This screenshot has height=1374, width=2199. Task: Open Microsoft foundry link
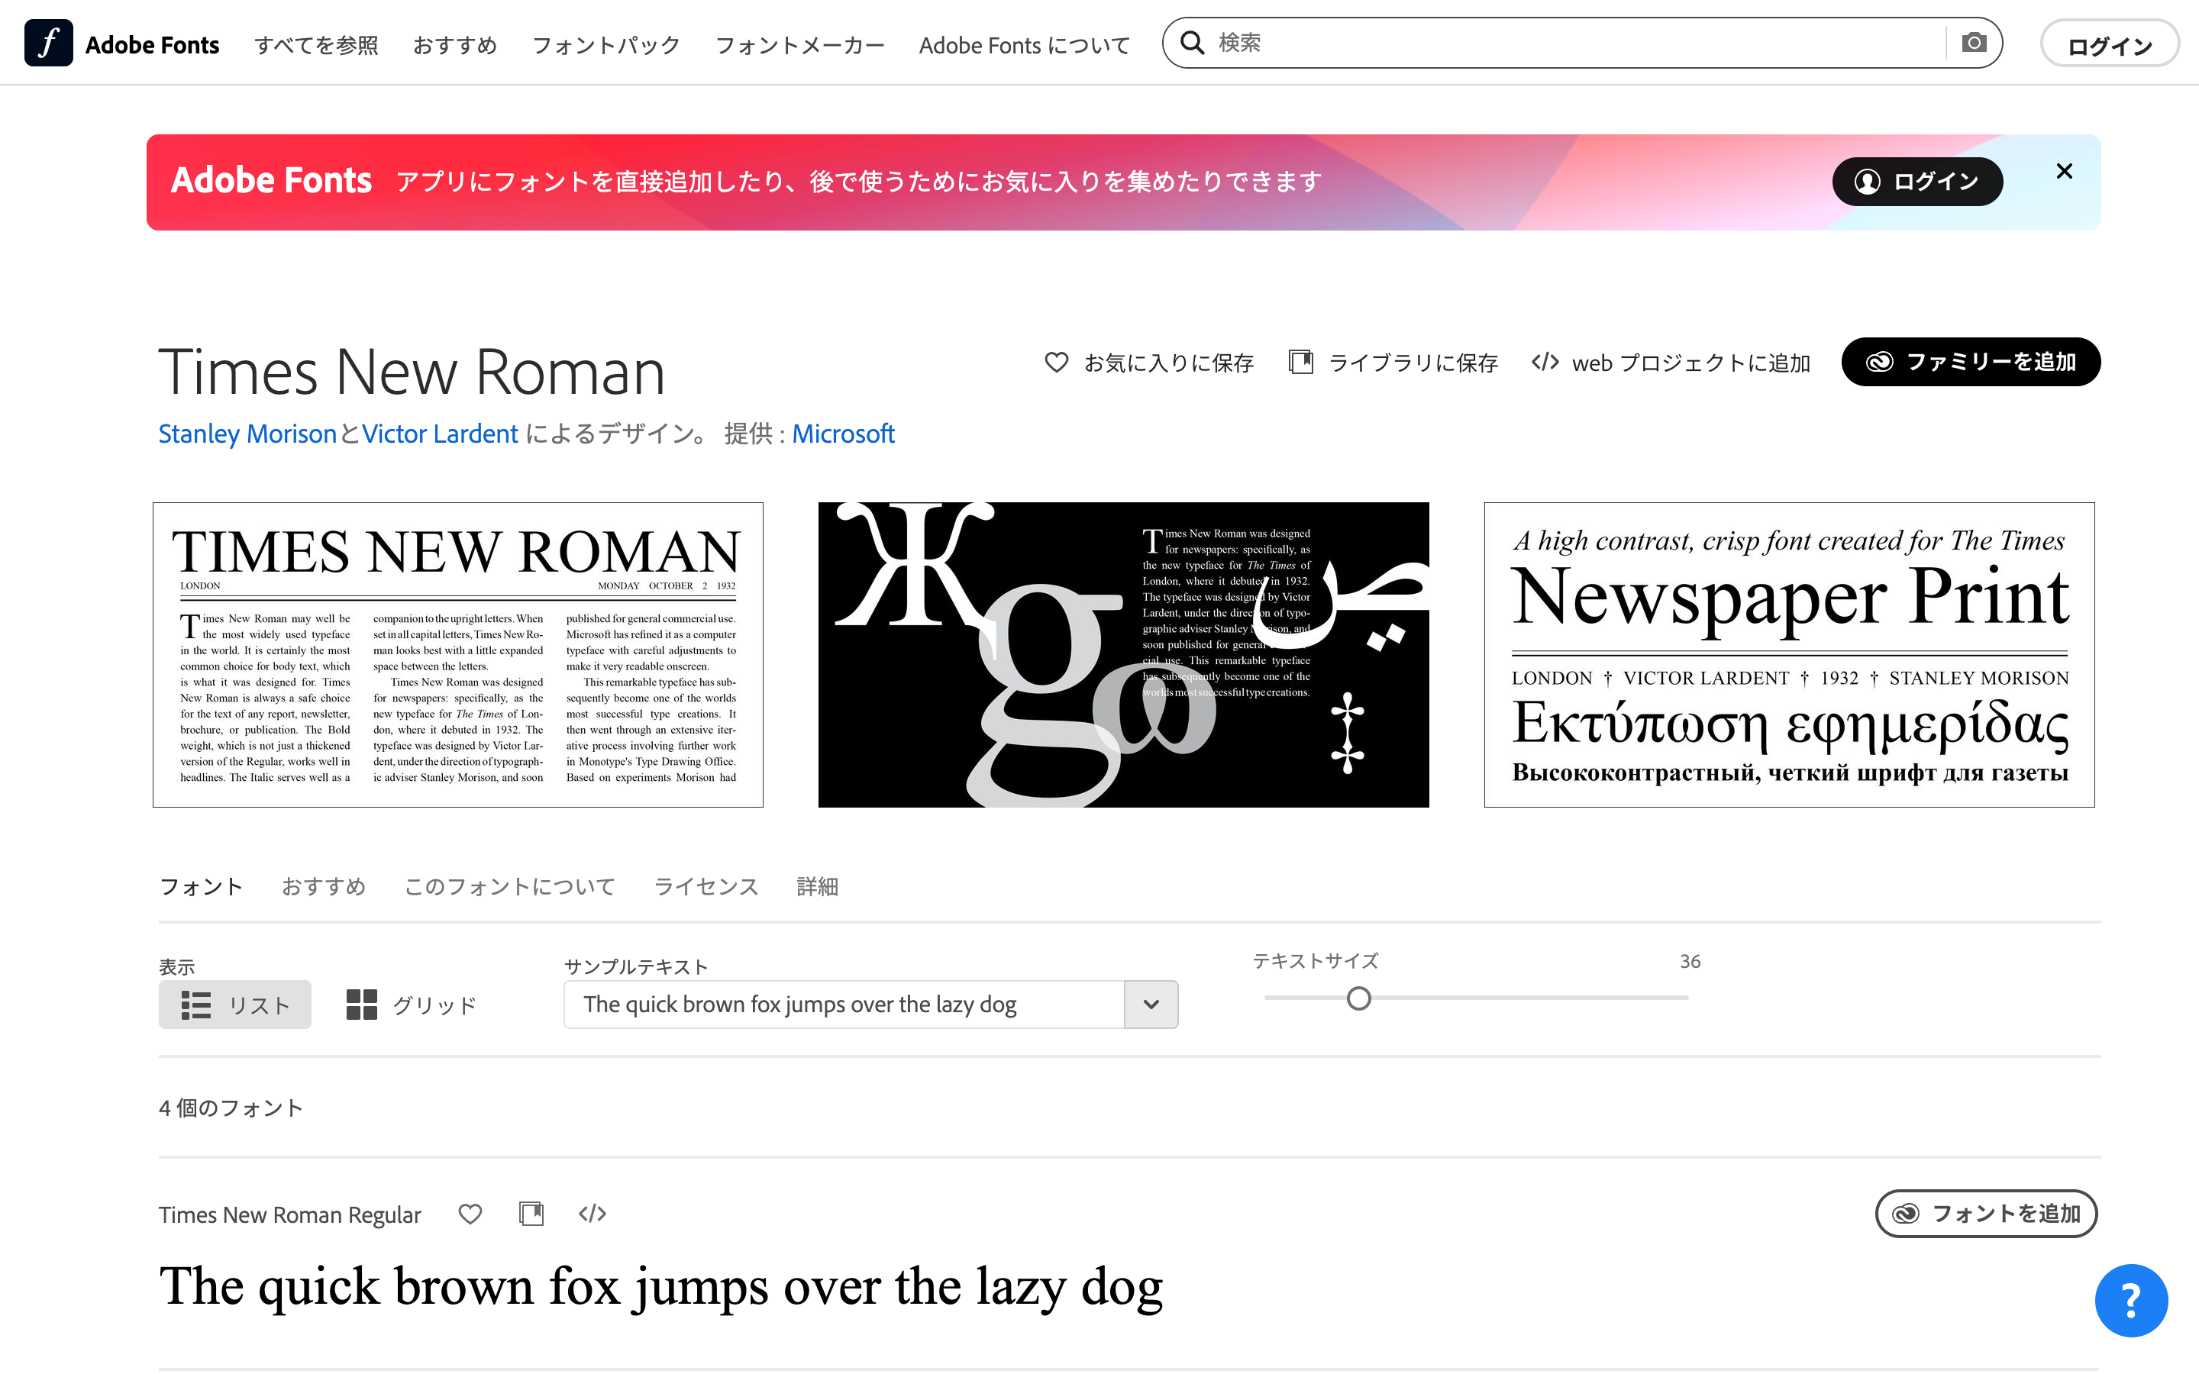(843, 434)
